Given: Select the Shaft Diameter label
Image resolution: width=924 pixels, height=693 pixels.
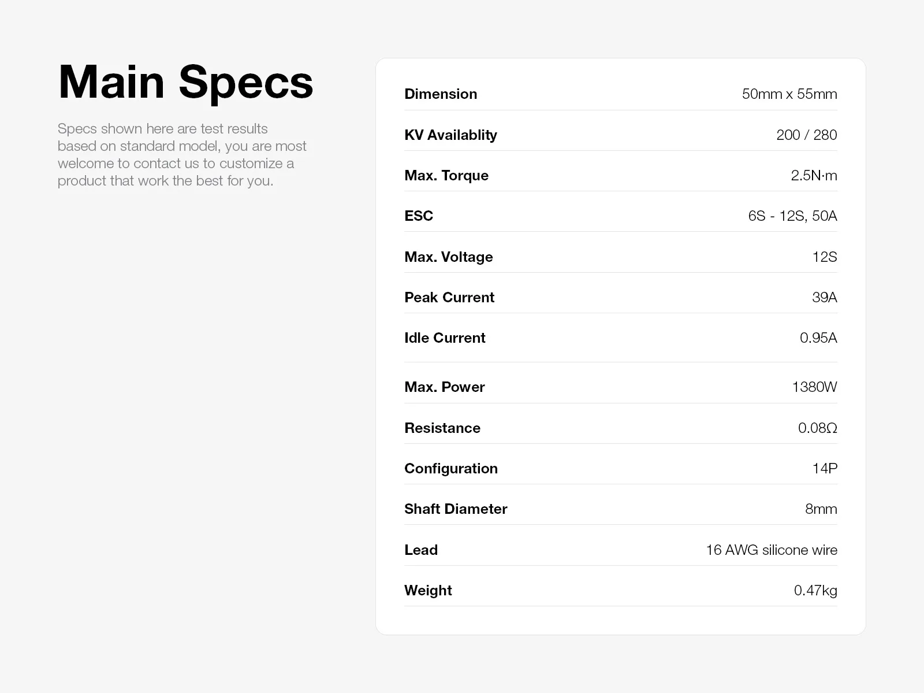Looking at the screenshot, I should pos(456,509).
